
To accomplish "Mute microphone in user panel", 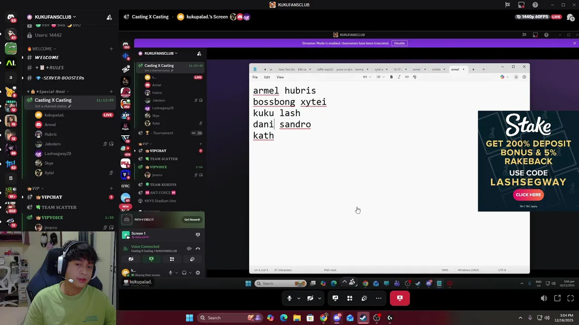I will coord(171,273).
